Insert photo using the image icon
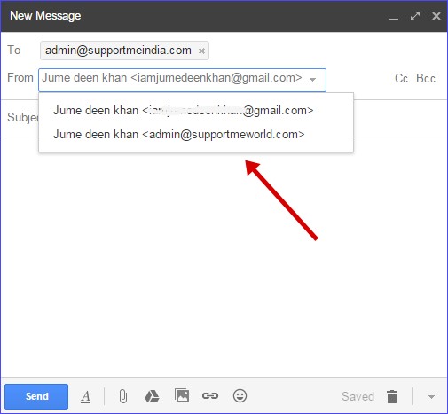 point(182,395)
